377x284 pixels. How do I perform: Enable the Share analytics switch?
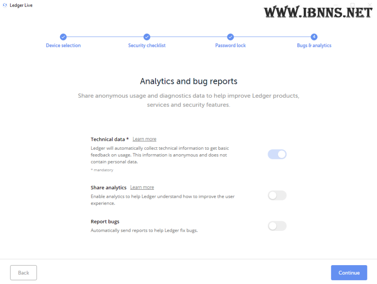277,196
